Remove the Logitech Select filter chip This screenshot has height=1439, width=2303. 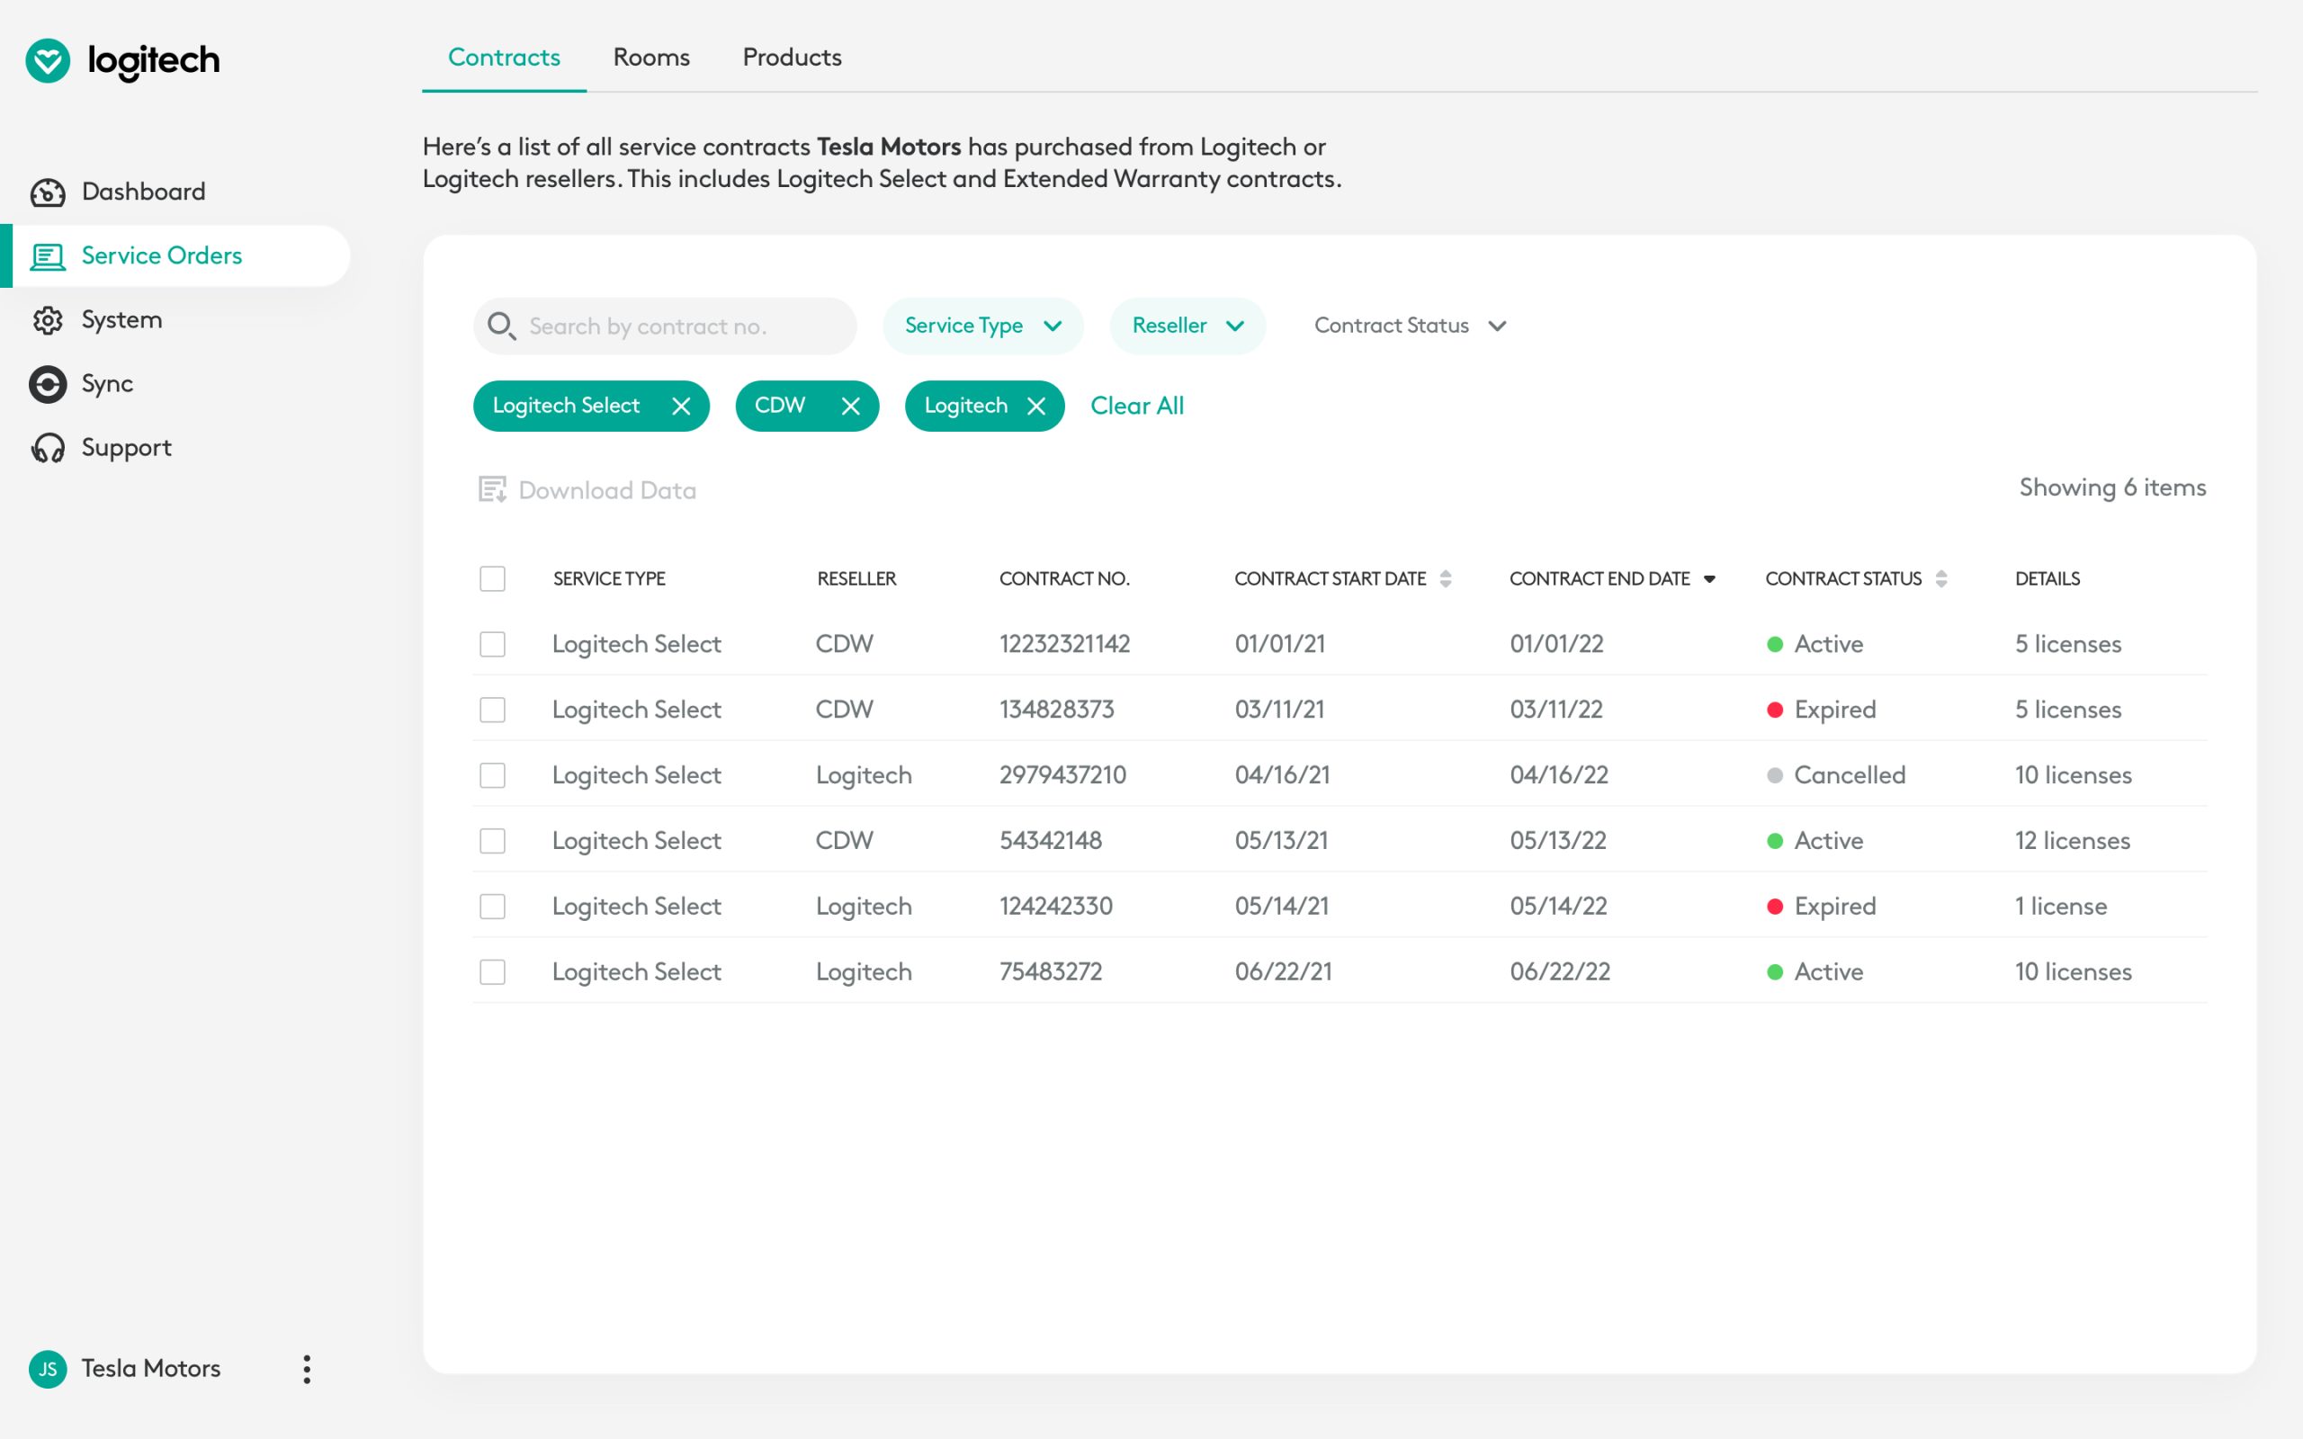(x=681, y=407)
